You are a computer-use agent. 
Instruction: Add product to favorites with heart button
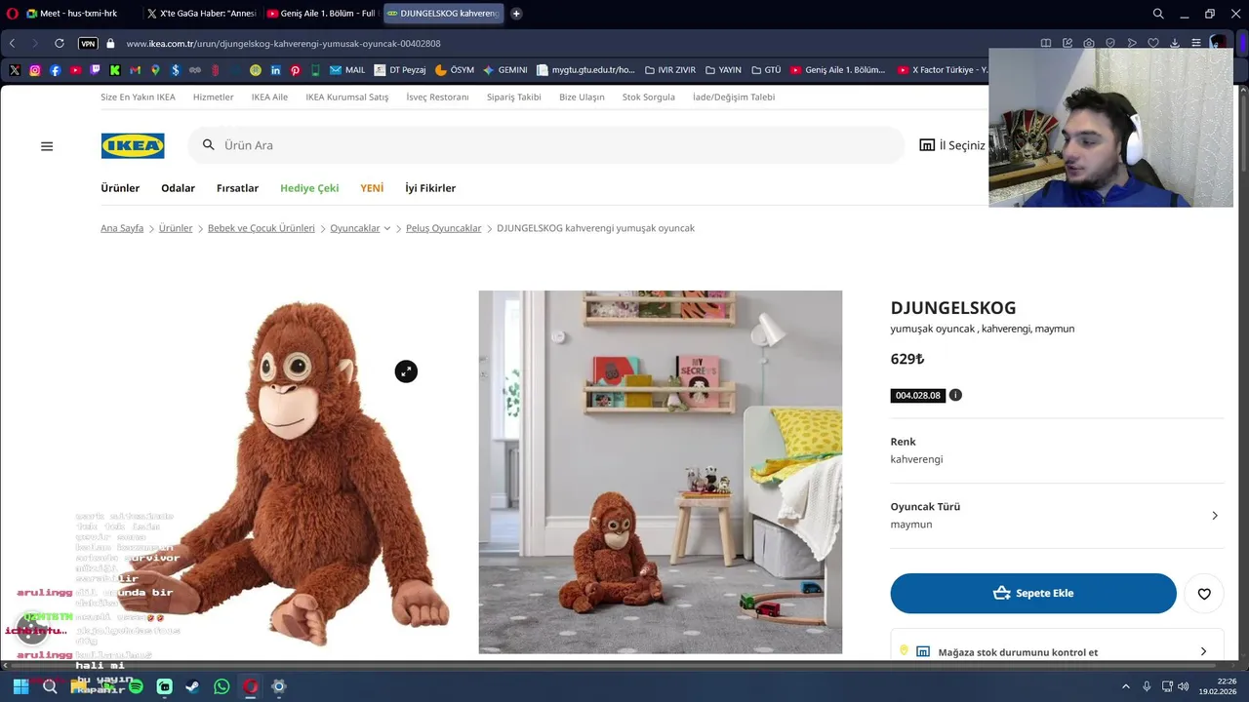click(1204, 593)
